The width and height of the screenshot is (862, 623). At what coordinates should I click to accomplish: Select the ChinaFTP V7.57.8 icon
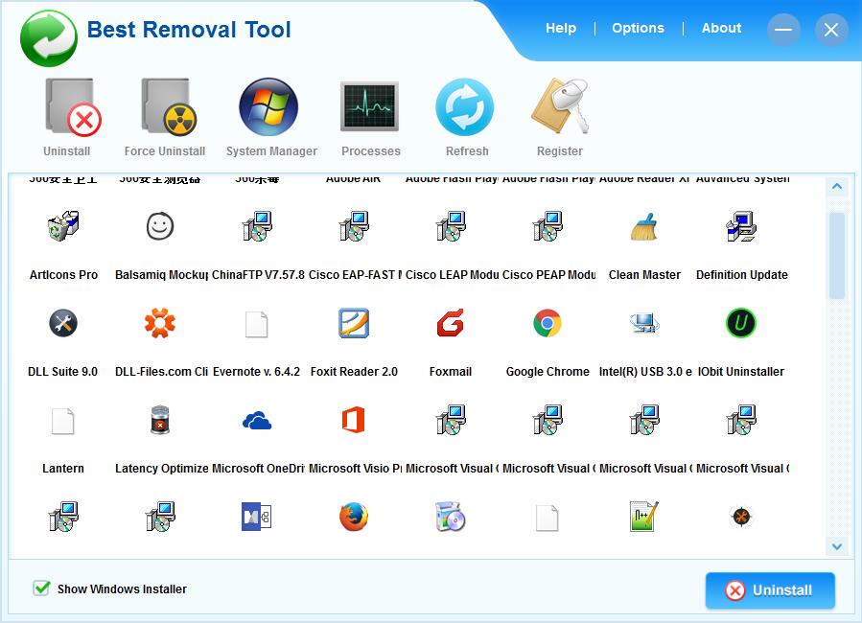(257, 226)
